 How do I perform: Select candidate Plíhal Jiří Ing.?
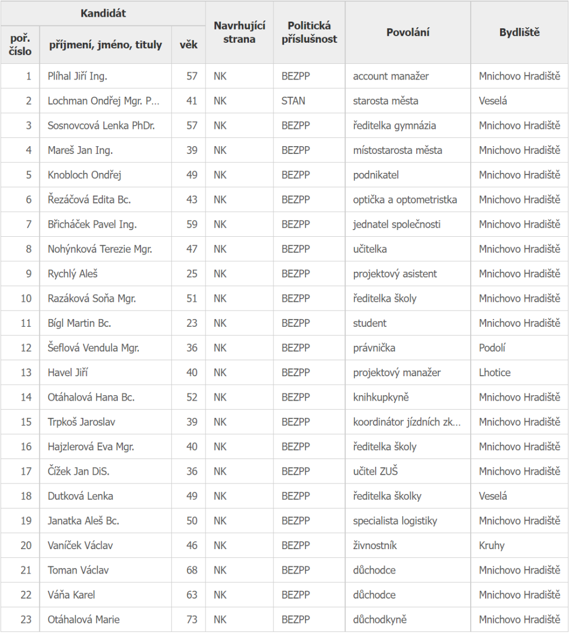77,76
